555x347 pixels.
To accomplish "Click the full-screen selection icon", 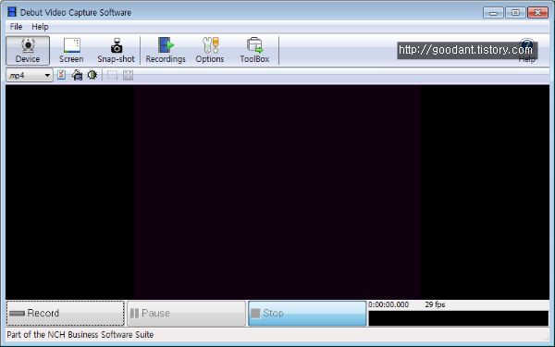I will (x=129, y=75).
